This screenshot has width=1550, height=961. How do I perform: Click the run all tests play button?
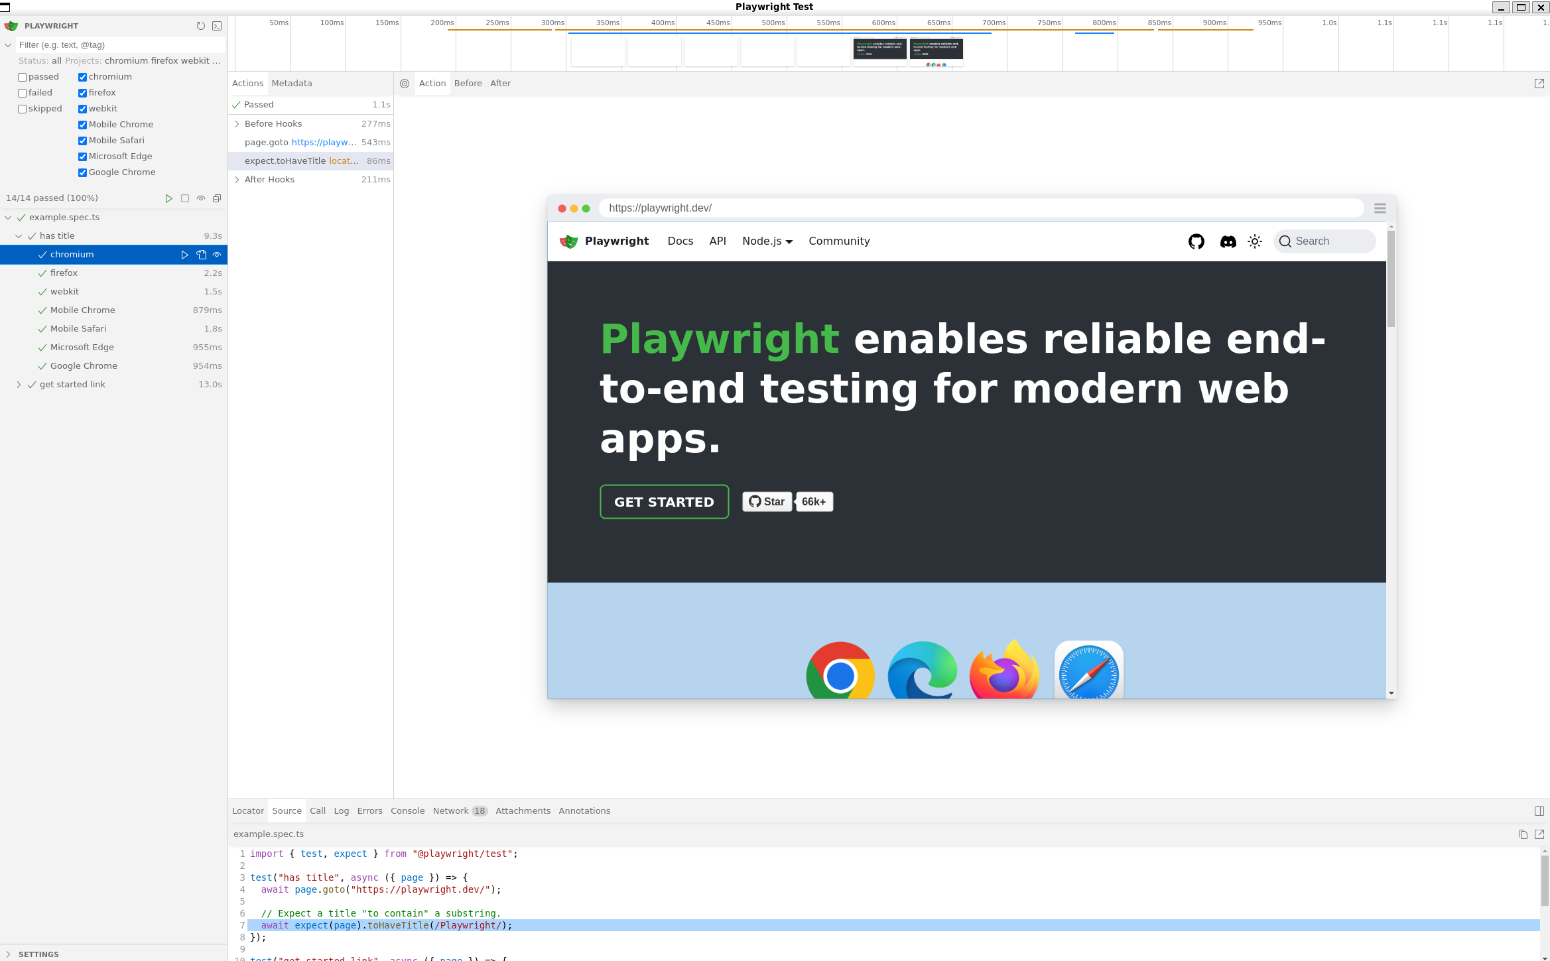click(x=168, y=198)
